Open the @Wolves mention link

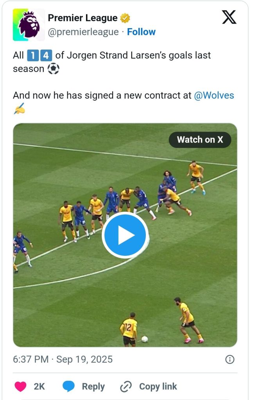click(x=214, y=95)
